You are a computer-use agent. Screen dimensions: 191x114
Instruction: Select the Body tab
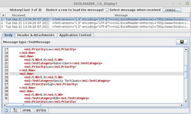click(8, 35)
